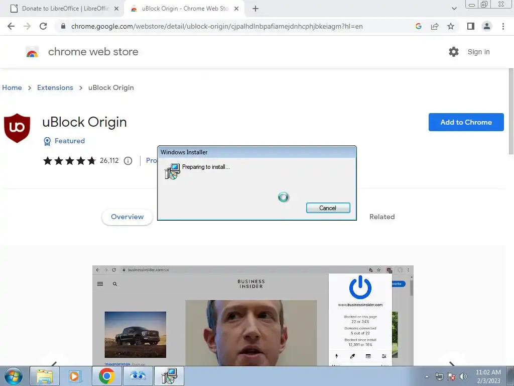Click Chrome taskbar icon

point(106,376)
